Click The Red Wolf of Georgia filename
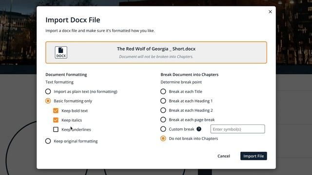 (156, 49)
